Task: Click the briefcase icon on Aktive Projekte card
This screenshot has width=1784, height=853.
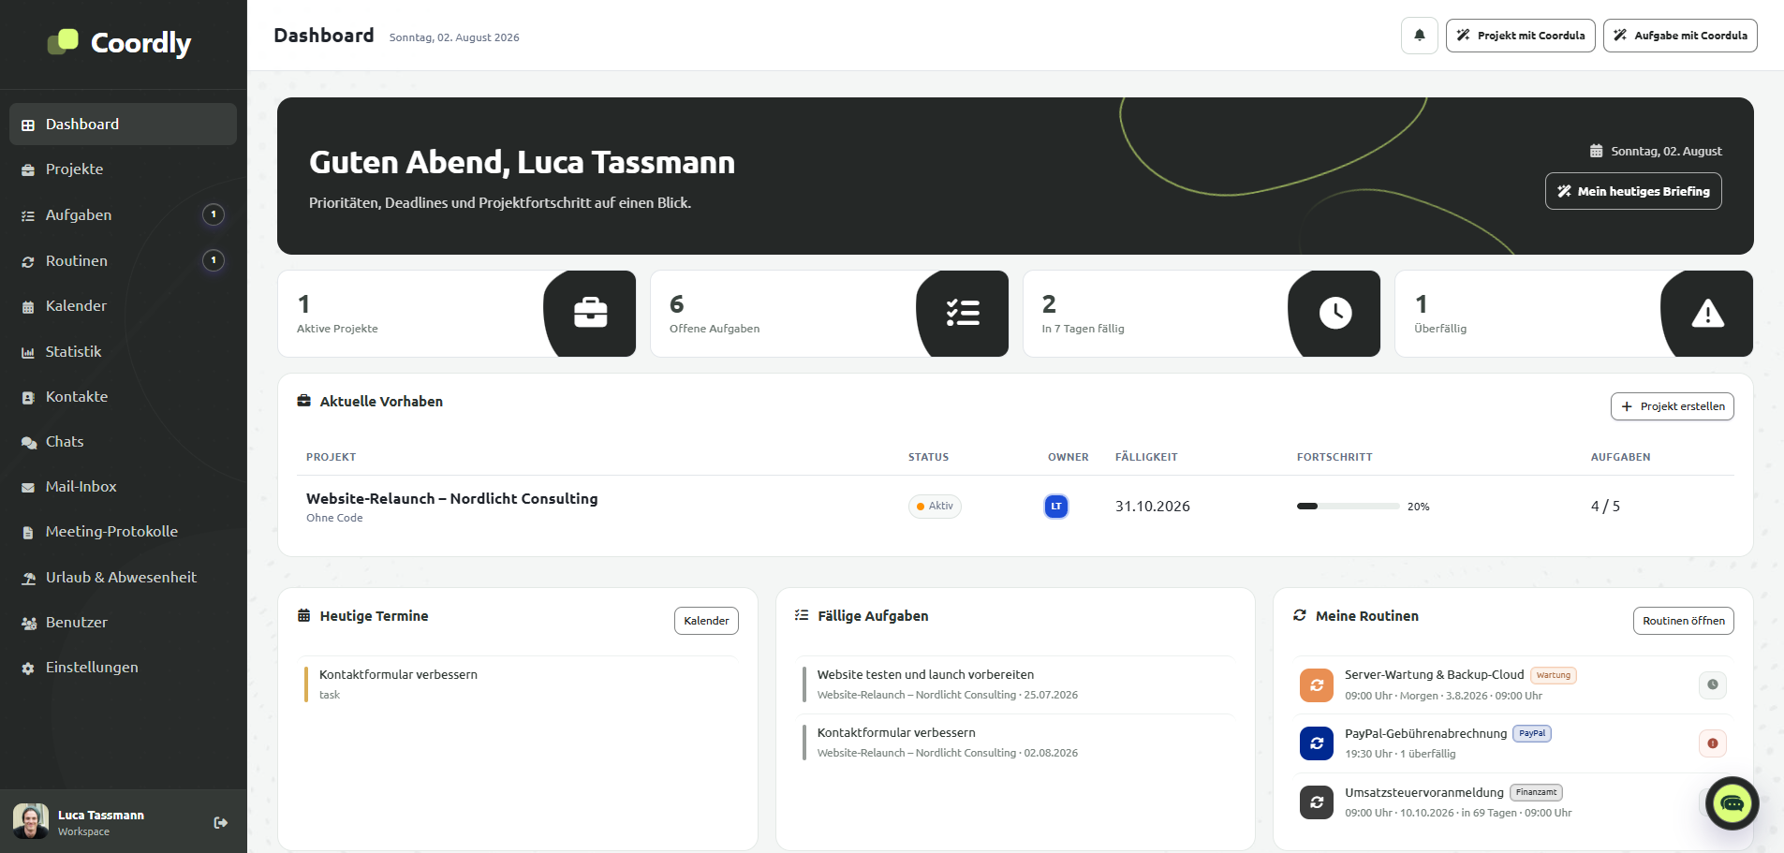Action: (590, 313)
